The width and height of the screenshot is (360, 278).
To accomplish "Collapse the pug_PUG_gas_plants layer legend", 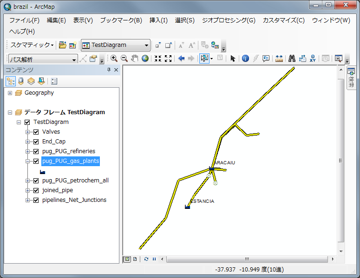I will (x=27, y=161).
